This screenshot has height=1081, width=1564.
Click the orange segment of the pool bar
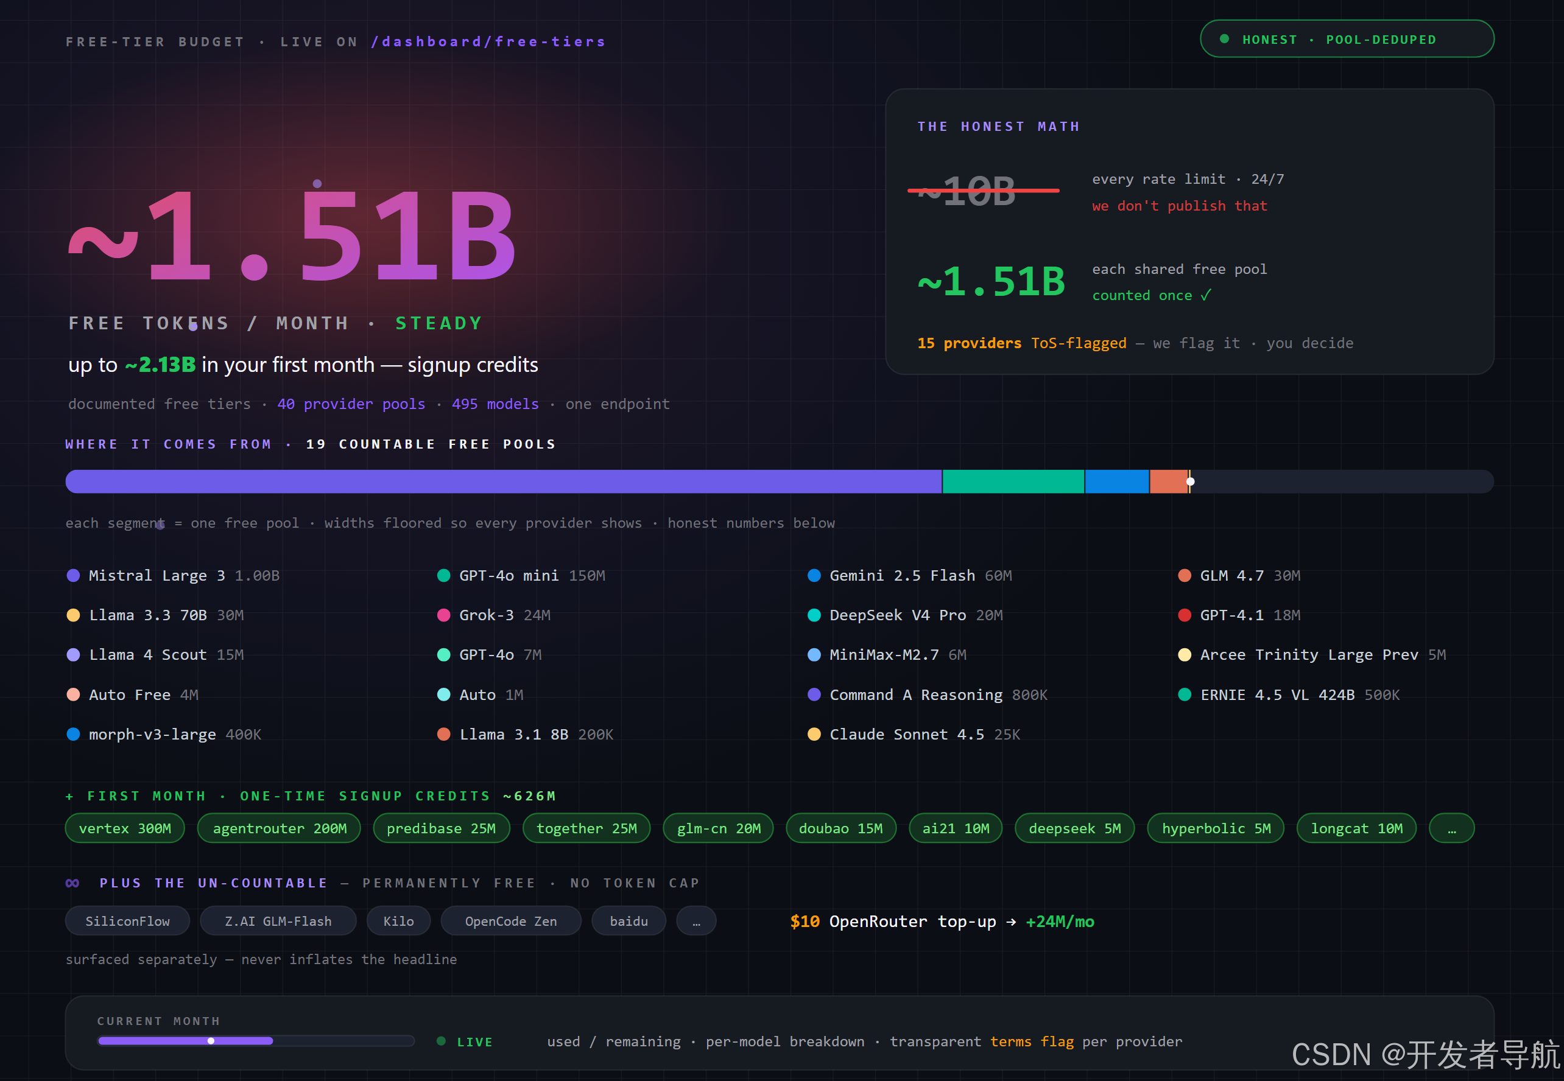[x=1168, y=481]
